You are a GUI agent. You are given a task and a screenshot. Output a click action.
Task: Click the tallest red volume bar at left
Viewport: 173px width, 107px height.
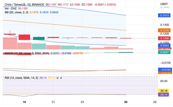[x=10, y=43]
